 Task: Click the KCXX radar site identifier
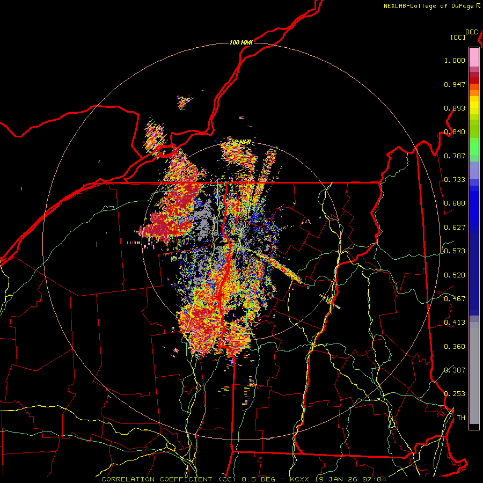pos(299,479)
